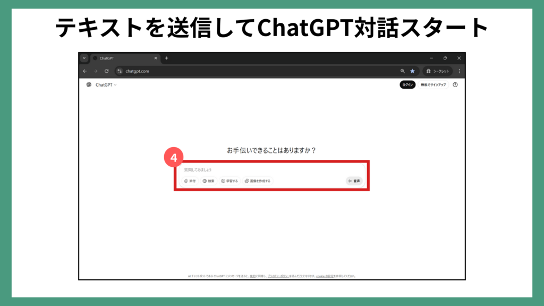Click the 添付 attach button
The height and width of the screenshot is (306, 544).
190,181
